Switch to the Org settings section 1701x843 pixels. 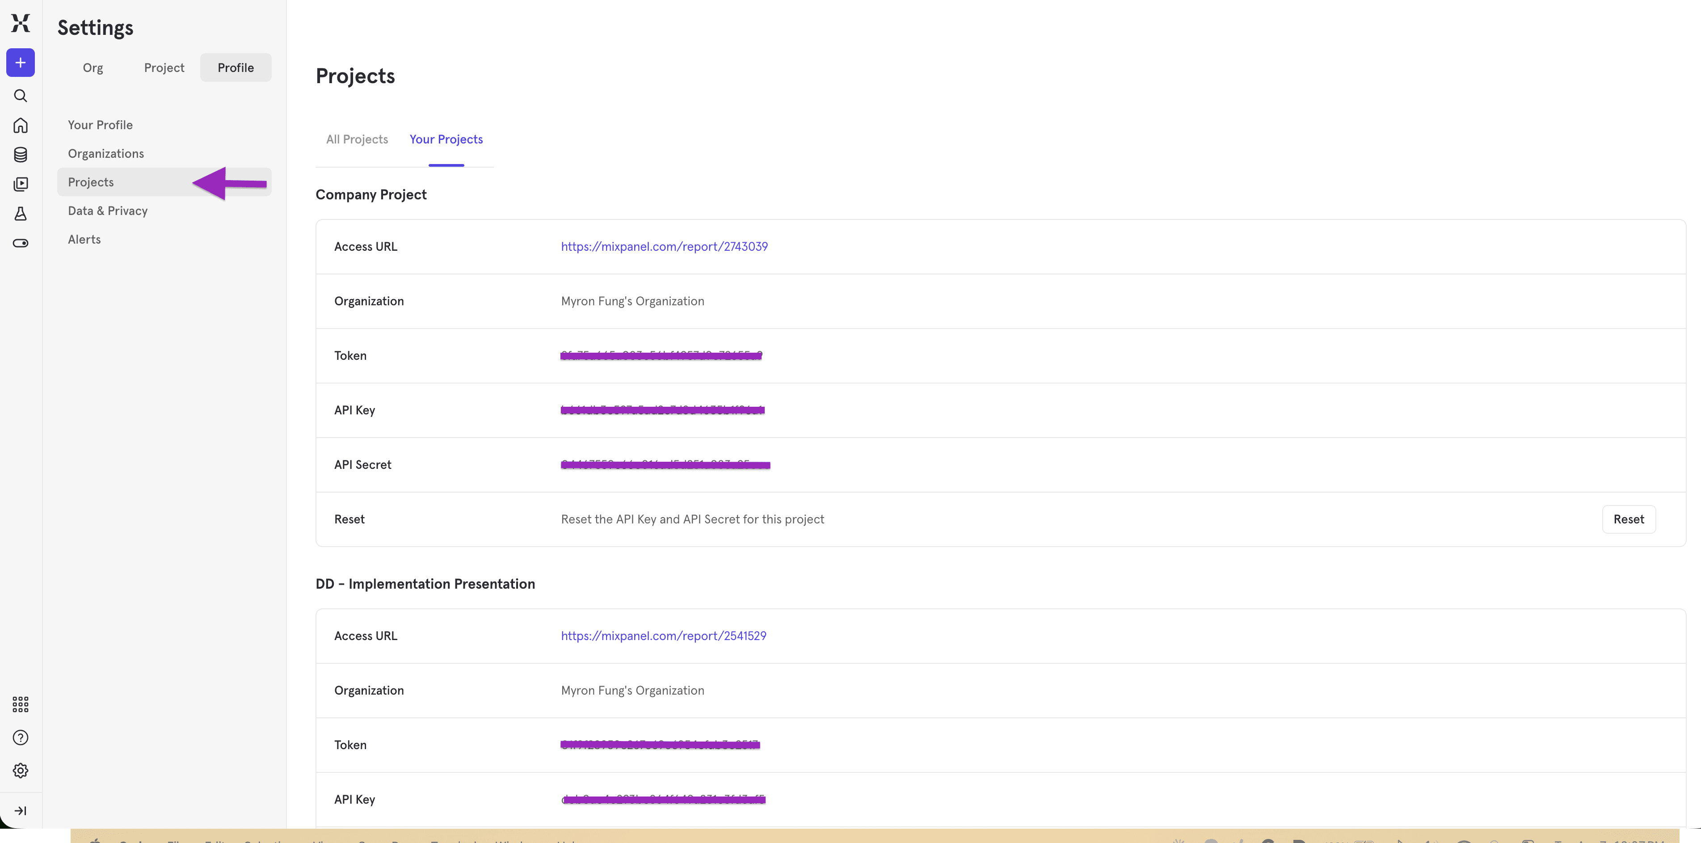point(93,67)
